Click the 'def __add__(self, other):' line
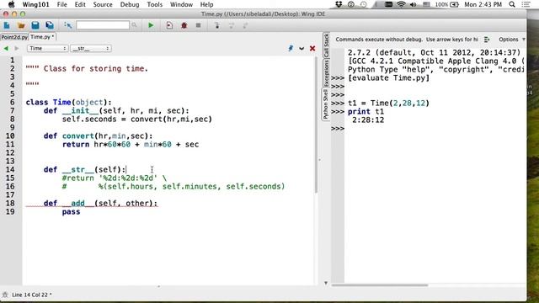539x303 pixels. pos(101,204)
